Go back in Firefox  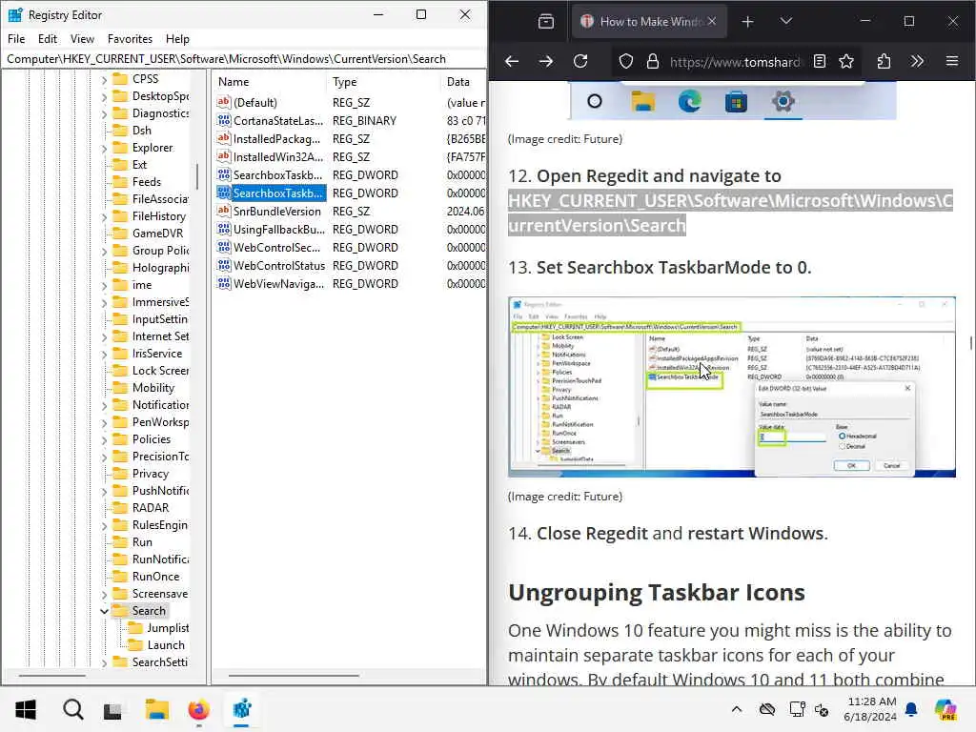tap(512, 61)
